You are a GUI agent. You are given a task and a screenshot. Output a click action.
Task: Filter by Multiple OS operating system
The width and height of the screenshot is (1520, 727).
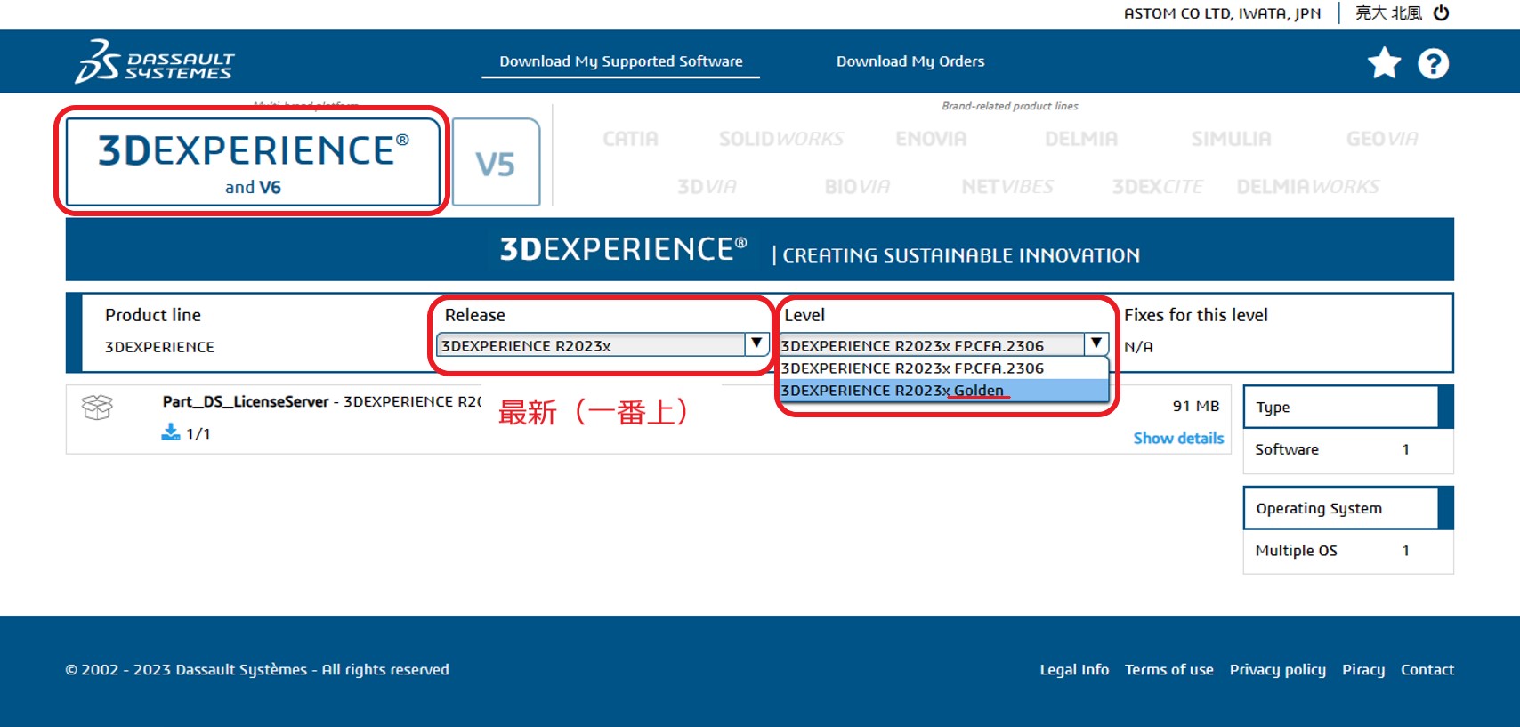point(1296,551)
